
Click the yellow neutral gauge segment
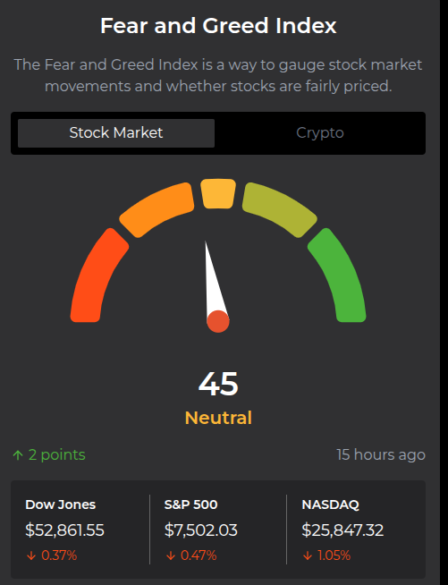click(218, 193)
